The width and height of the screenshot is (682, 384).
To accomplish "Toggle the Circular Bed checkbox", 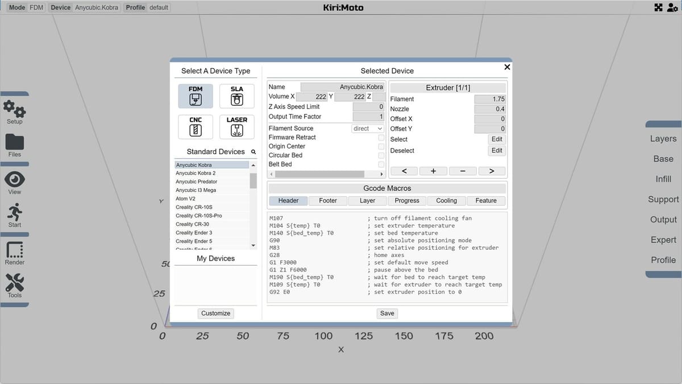I will pos(381,155).
